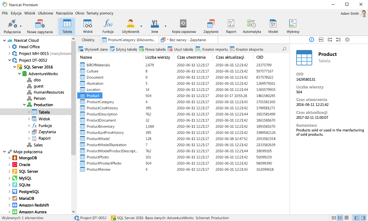The width and height of the screenshot is (368, 221).
Task: Open the Model toolbar button
Action: (273, 26)
